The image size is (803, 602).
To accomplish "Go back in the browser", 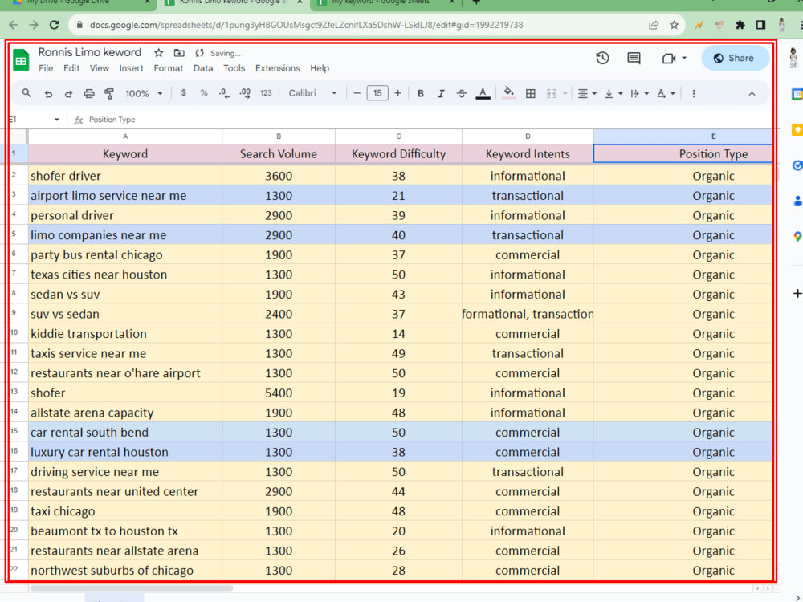I will coord(14,25).
